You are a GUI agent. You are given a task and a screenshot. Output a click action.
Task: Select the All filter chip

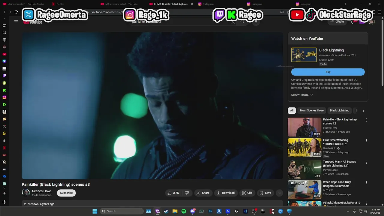click(x=292, y=110)
